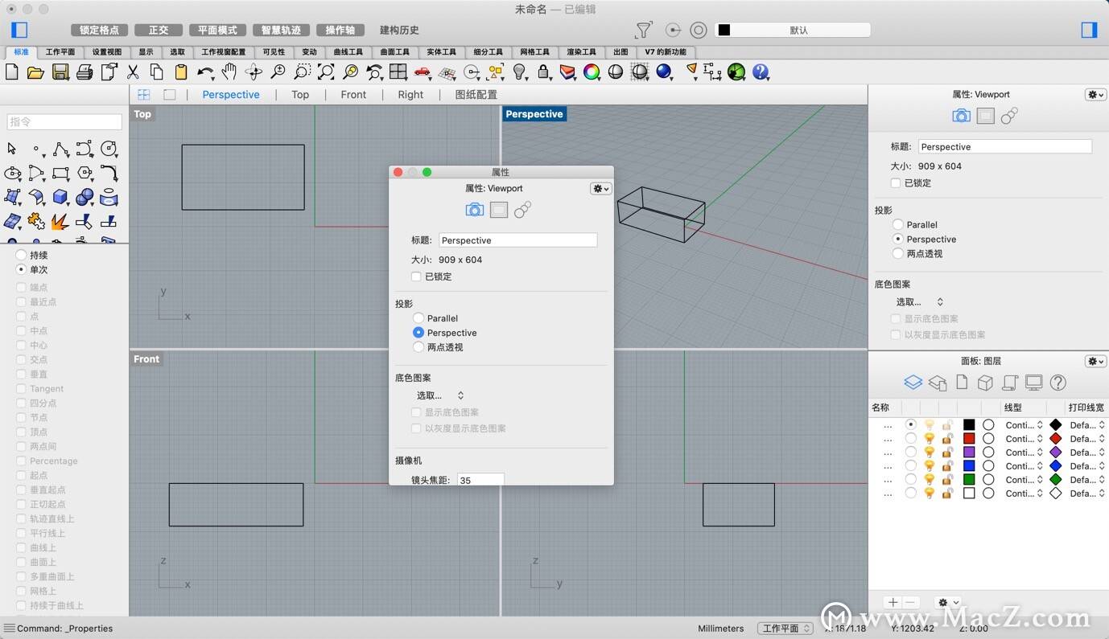Enable the 已锁定 checkbox in floating dialog

pyautogui.click(x=416, y=276)
